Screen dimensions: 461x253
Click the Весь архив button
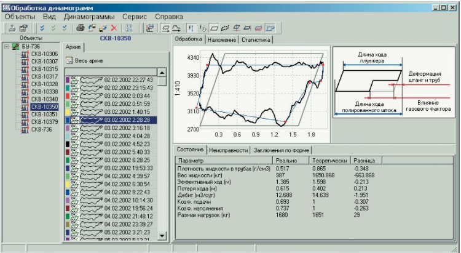coord(85,61)
